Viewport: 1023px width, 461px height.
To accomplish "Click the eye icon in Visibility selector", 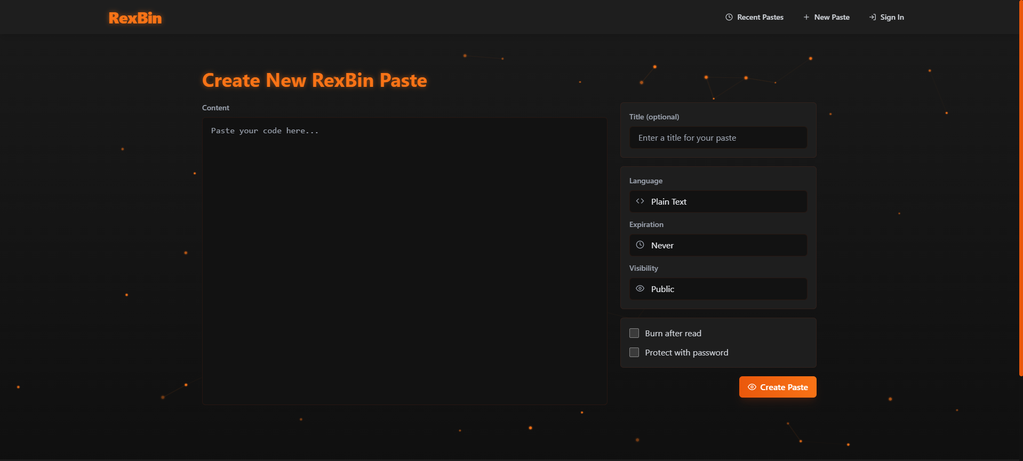I will pyautogui.click(x=640, y=289).
